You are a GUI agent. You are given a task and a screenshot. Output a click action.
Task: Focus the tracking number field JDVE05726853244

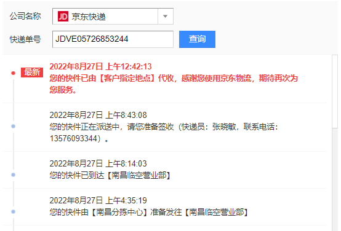pos(113,39)
